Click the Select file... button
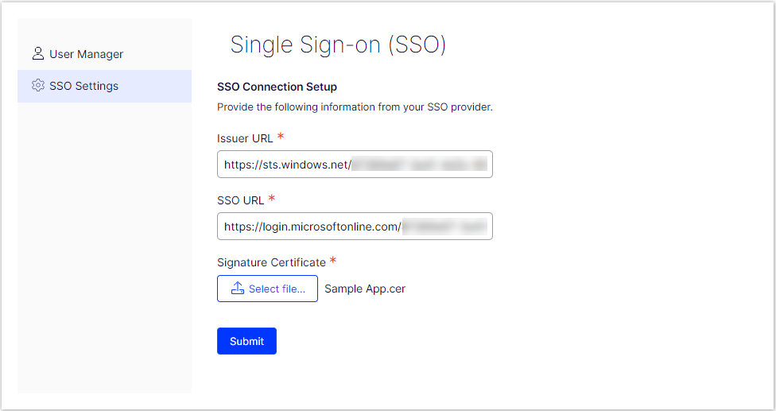Screen dimensions: 776x411 point(267,289)
